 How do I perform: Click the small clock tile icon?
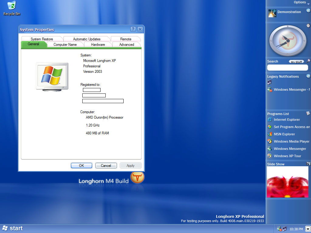[308, 25]
